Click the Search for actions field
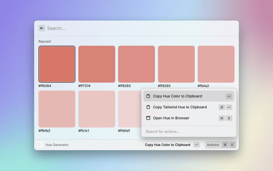The height and width of the screenshot is (171, 273). click(x=188, y=131)
